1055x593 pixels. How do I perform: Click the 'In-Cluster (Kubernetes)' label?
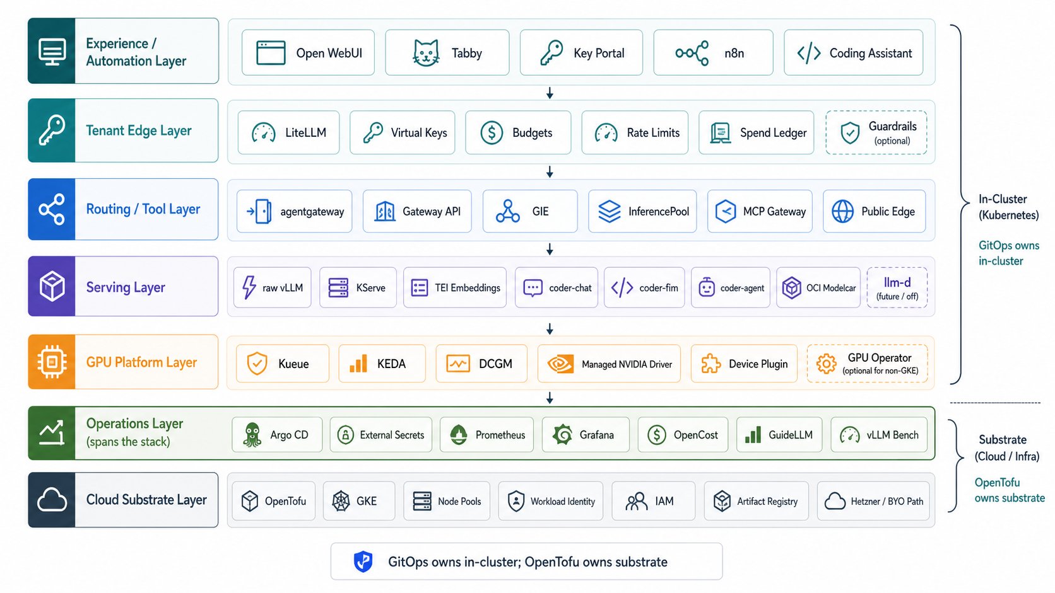pos(1008,207)
